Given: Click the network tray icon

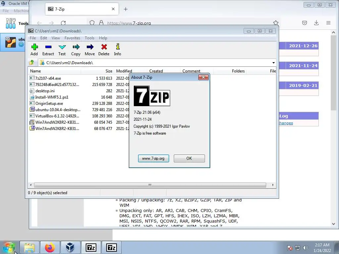Looking at the screenshot, I should tap(298, 248).
